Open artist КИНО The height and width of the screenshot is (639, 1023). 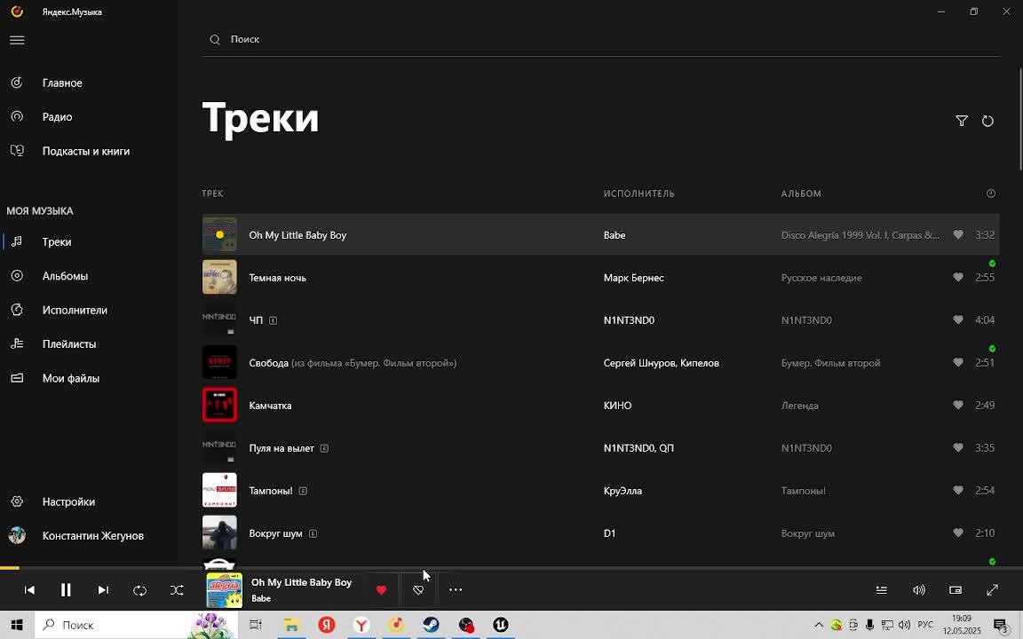point(617,406)
